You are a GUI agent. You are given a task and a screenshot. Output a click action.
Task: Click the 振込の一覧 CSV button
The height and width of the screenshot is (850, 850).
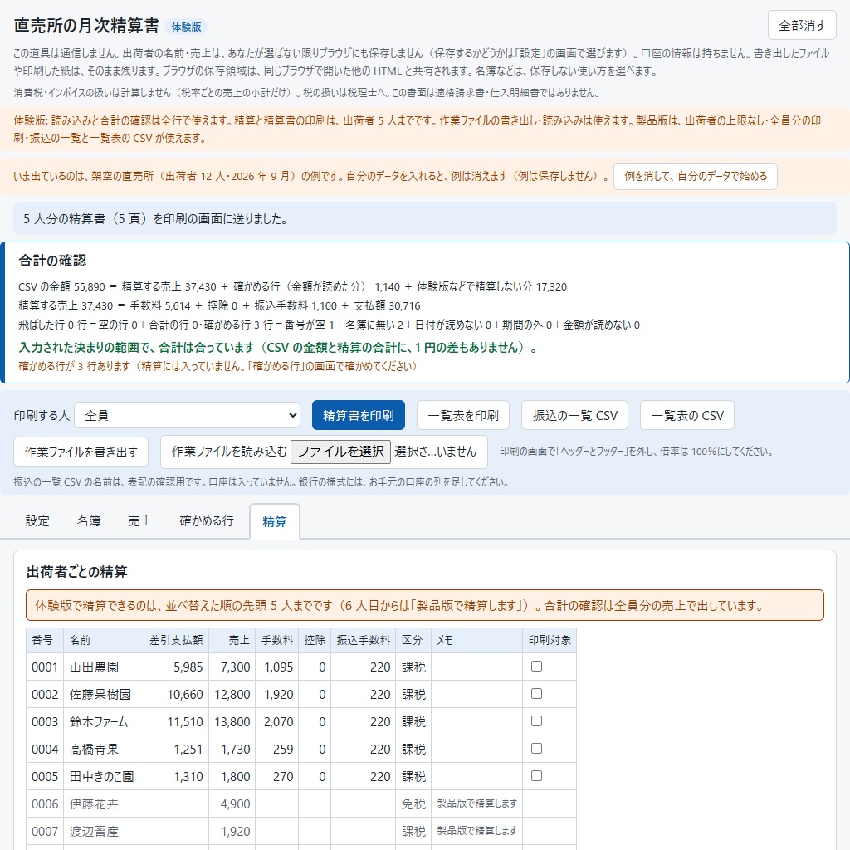pos(574,415)
